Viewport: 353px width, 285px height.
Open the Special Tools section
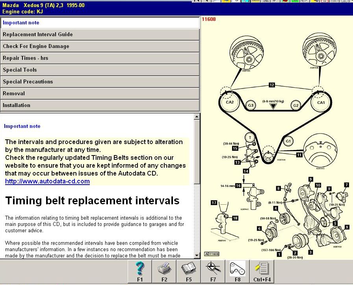point(100,70)
